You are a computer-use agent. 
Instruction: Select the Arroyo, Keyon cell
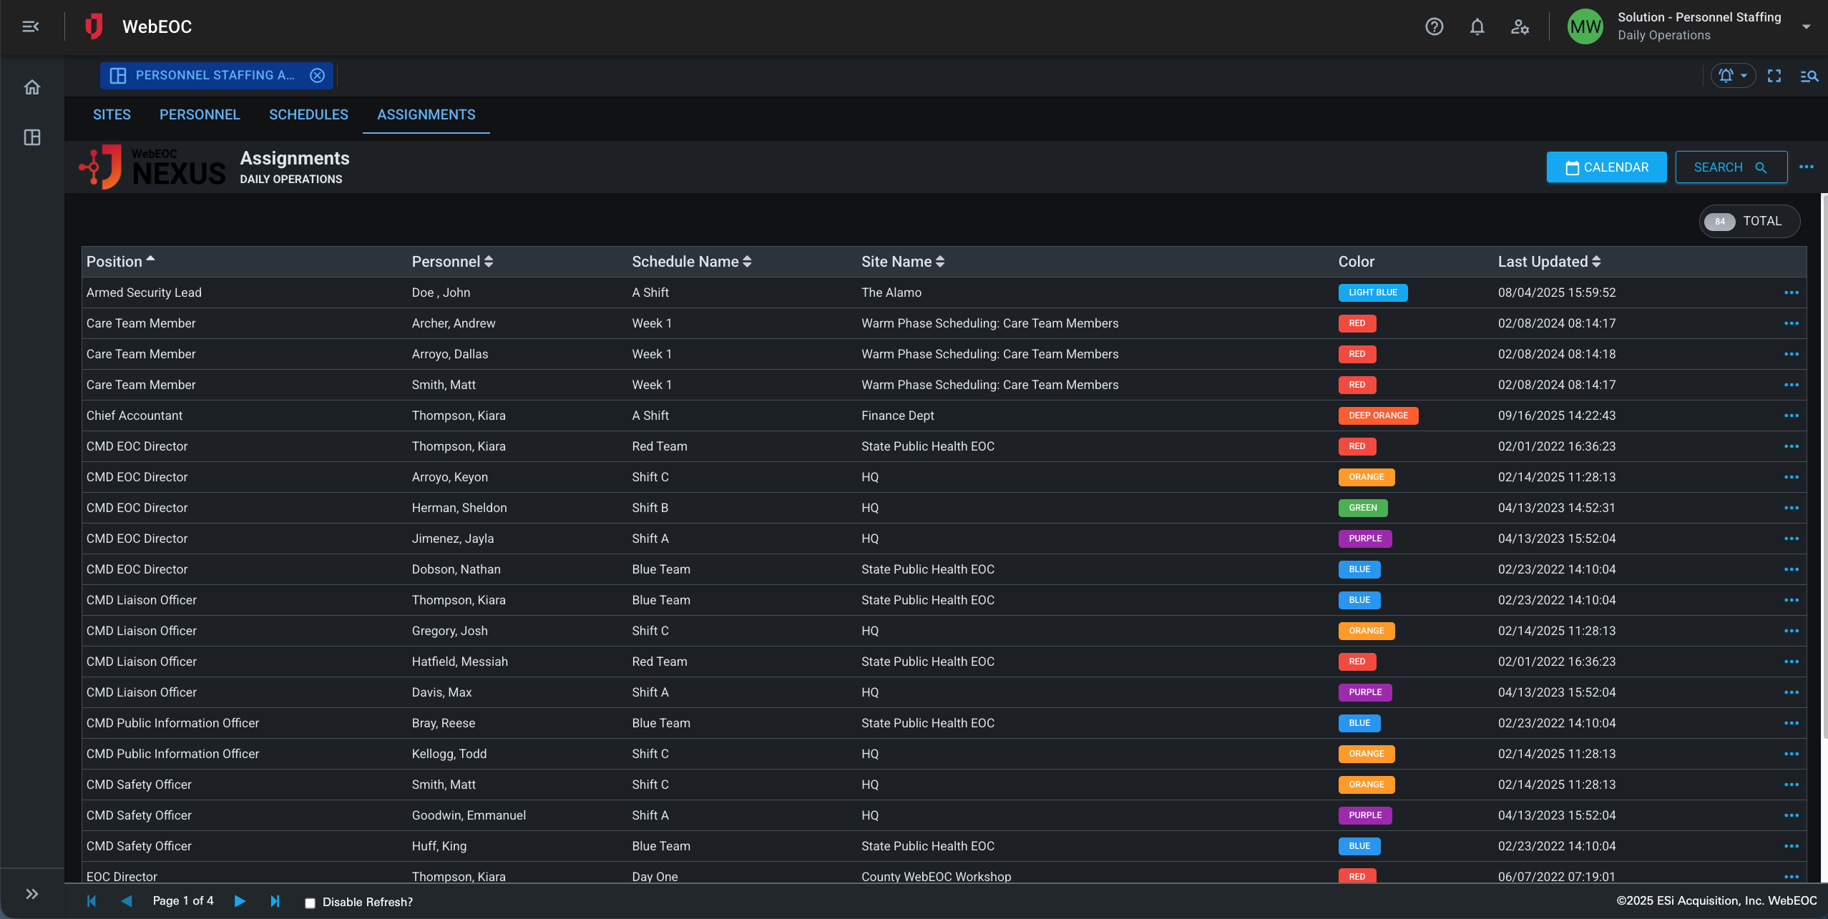449,477
